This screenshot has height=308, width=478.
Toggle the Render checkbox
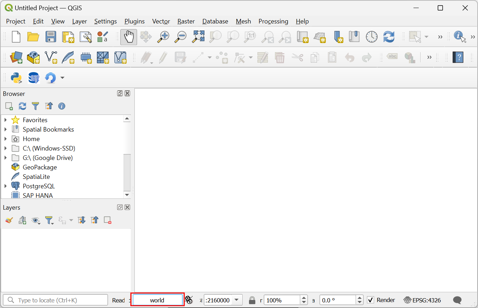pyautogui.click(x=370, y=300)
